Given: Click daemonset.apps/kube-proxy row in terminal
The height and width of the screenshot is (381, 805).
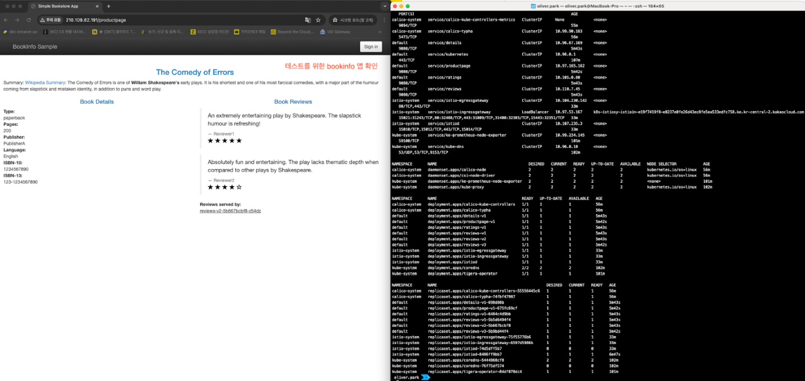Looking at the screenshot, I should tap(552, 187).
